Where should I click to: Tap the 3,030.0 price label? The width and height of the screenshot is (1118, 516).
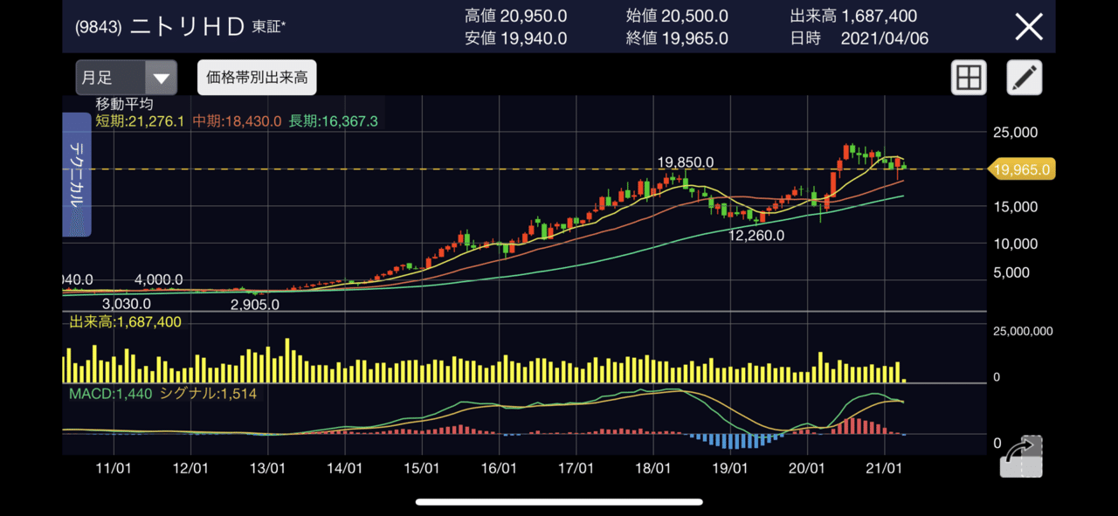point(127,304)
